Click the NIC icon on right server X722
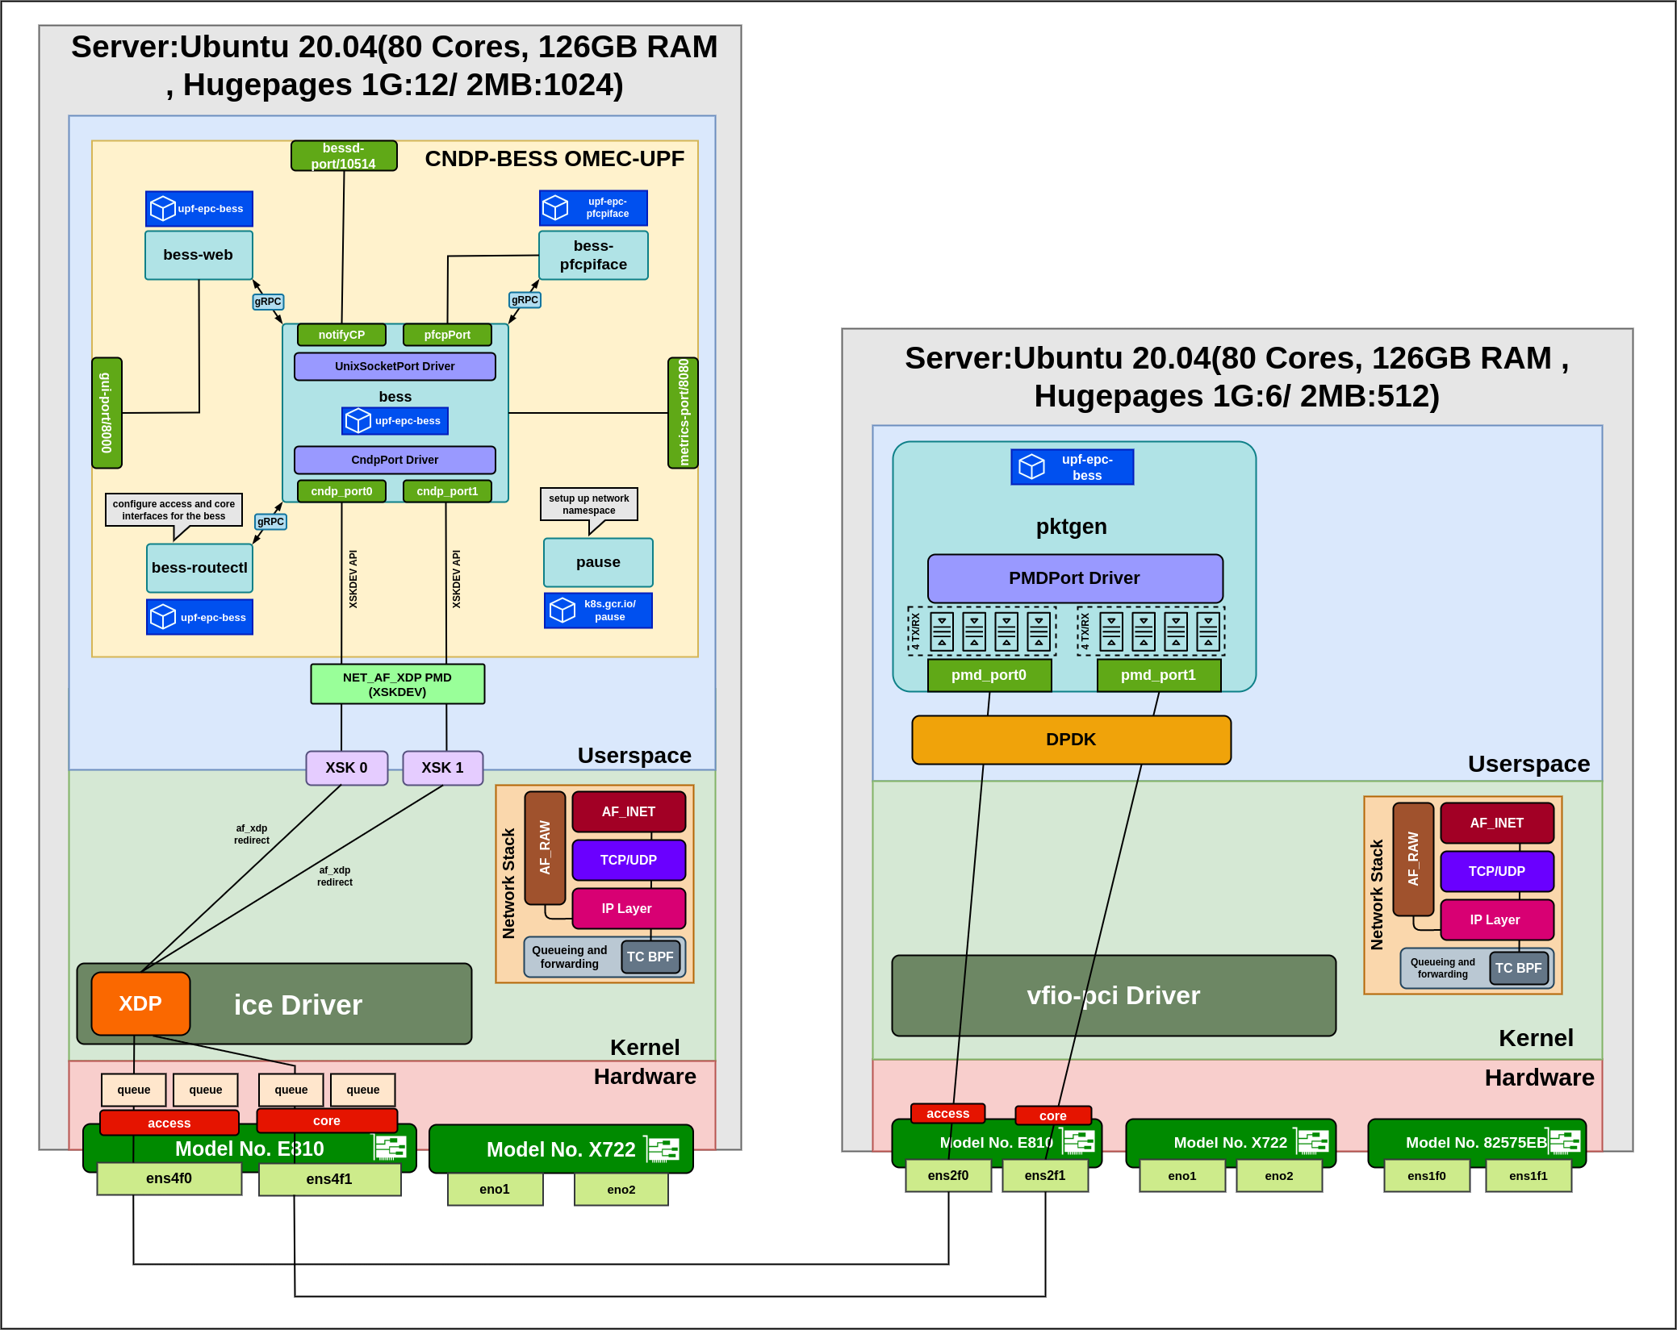 [1311, 1141]
